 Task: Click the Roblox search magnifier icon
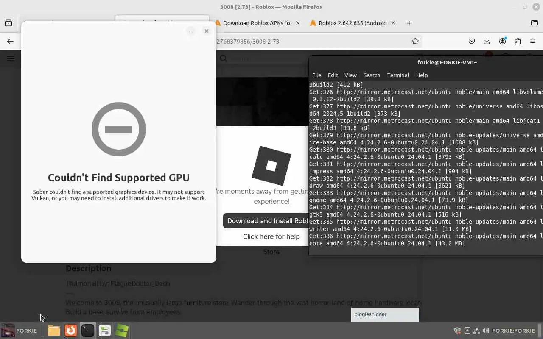(x=224, y=58)
